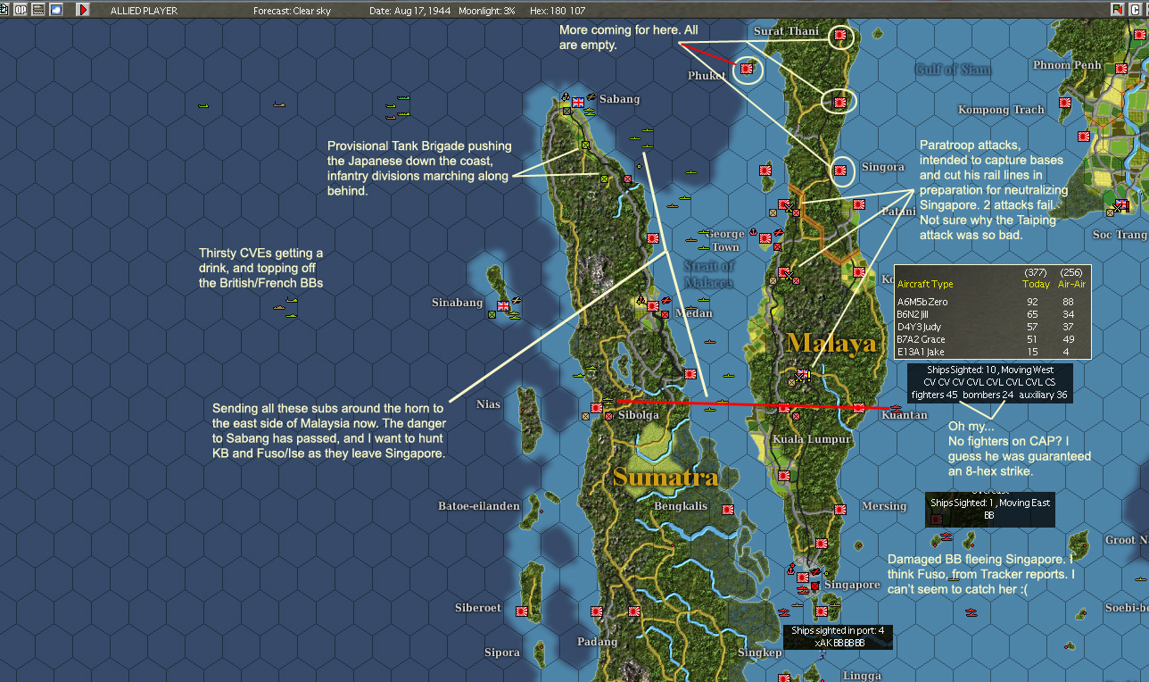The height and width of the screenshot is (682, 1149).
Task: Click the leftmost map document icon on the toolbar
Action: pos(4,10)
